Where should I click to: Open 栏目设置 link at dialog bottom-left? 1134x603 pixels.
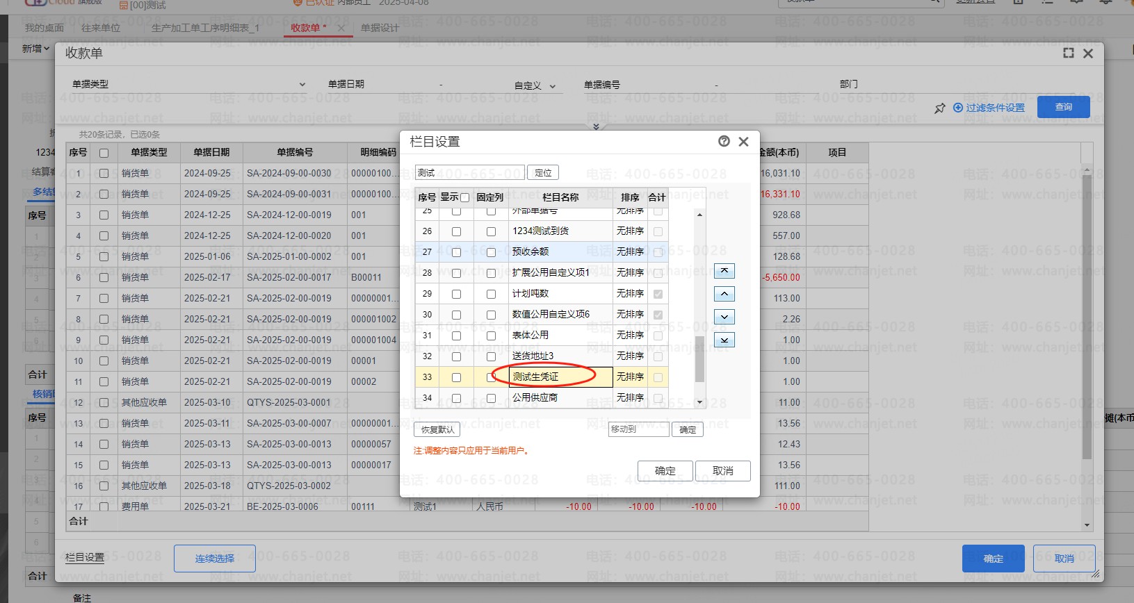(85, 557)
